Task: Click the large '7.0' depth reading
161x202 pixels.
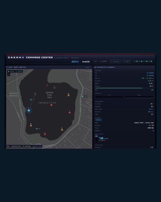Action: click(x=101, y=138)
